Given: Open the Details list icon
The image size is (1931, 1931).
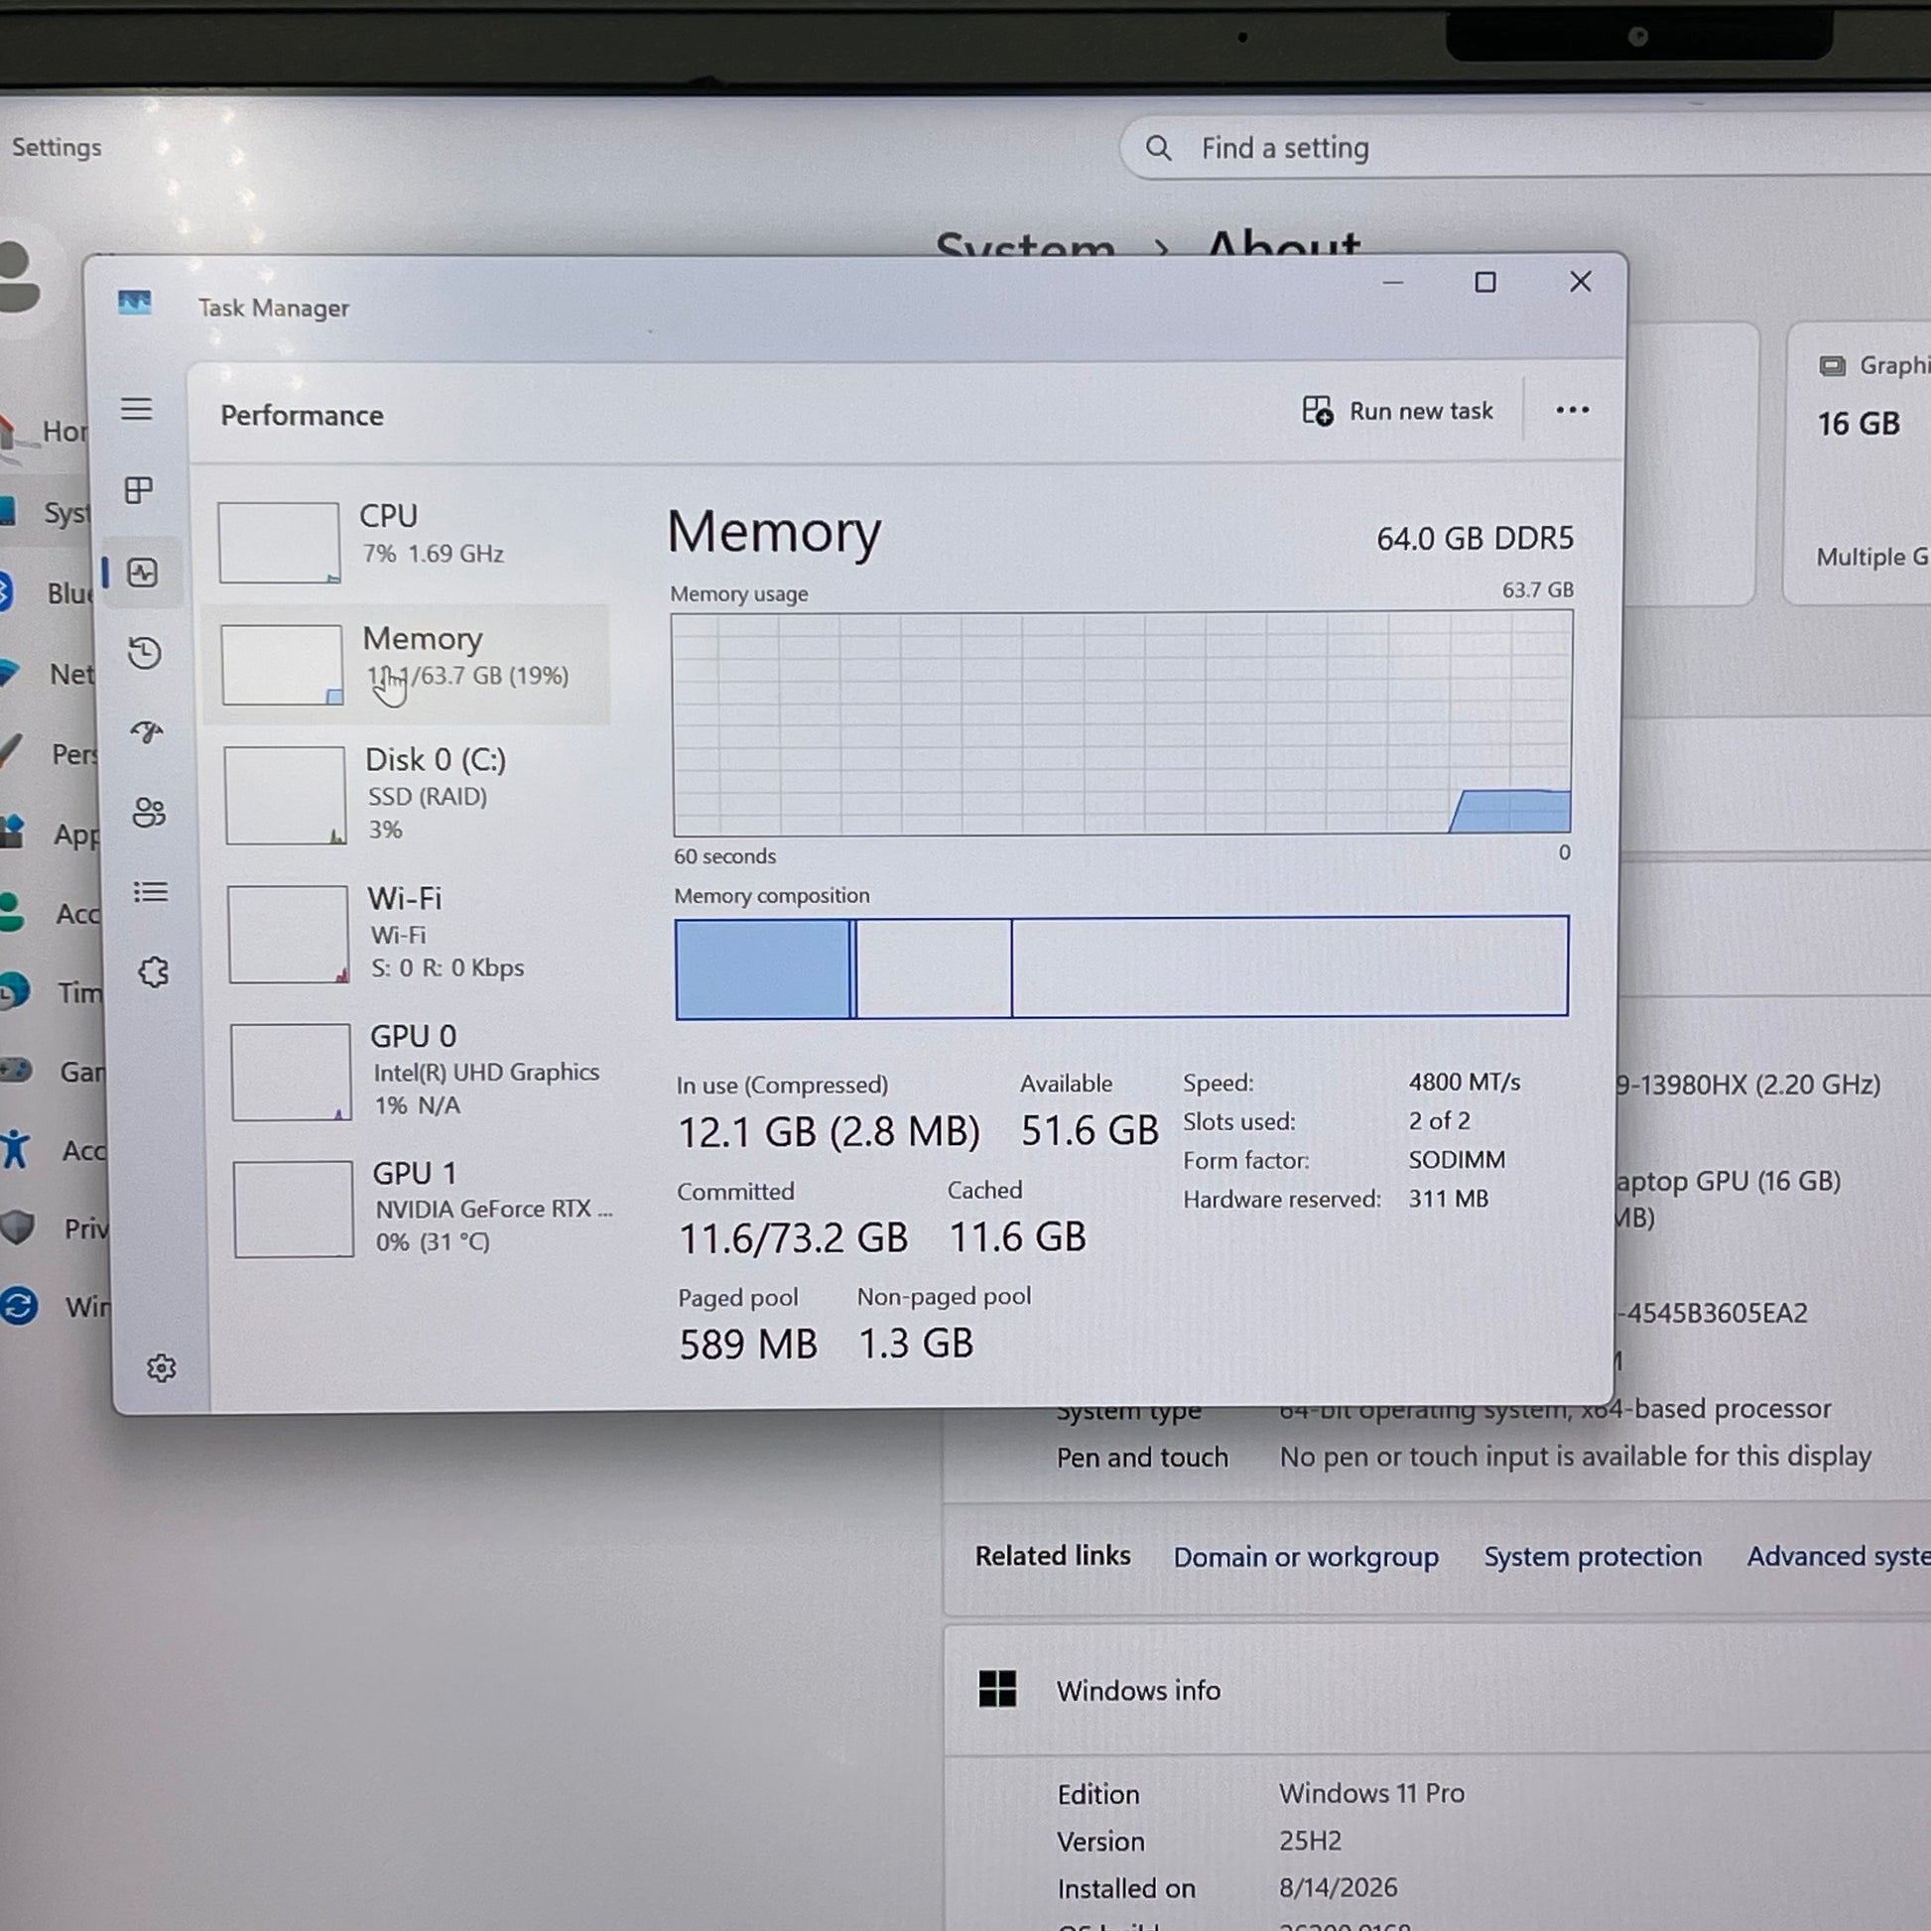Looking at the screenshot, I should 151,890.
